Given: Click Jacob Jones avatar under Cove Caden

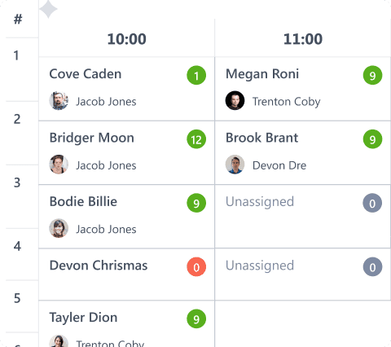Looking at the screenshot, I should [59, 101].
